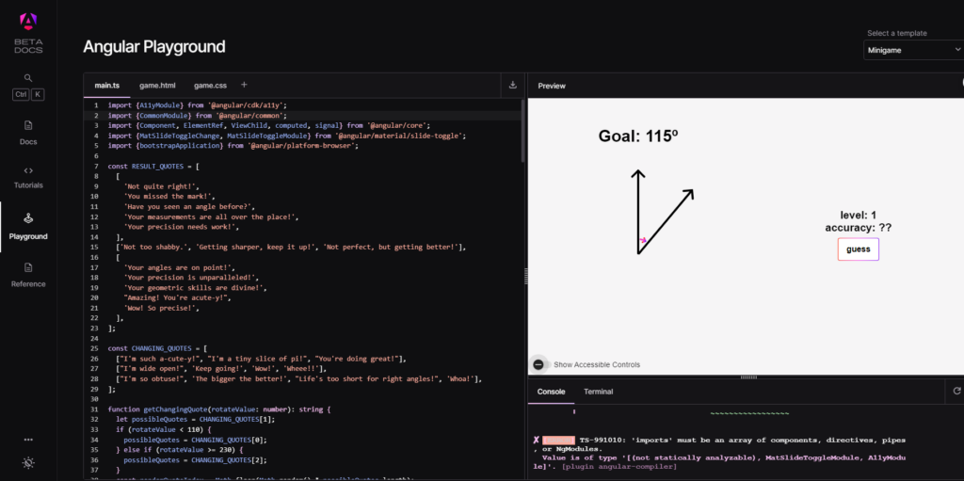
Task: Click the preview-console horizontal splitter handle
Action: 748,377
